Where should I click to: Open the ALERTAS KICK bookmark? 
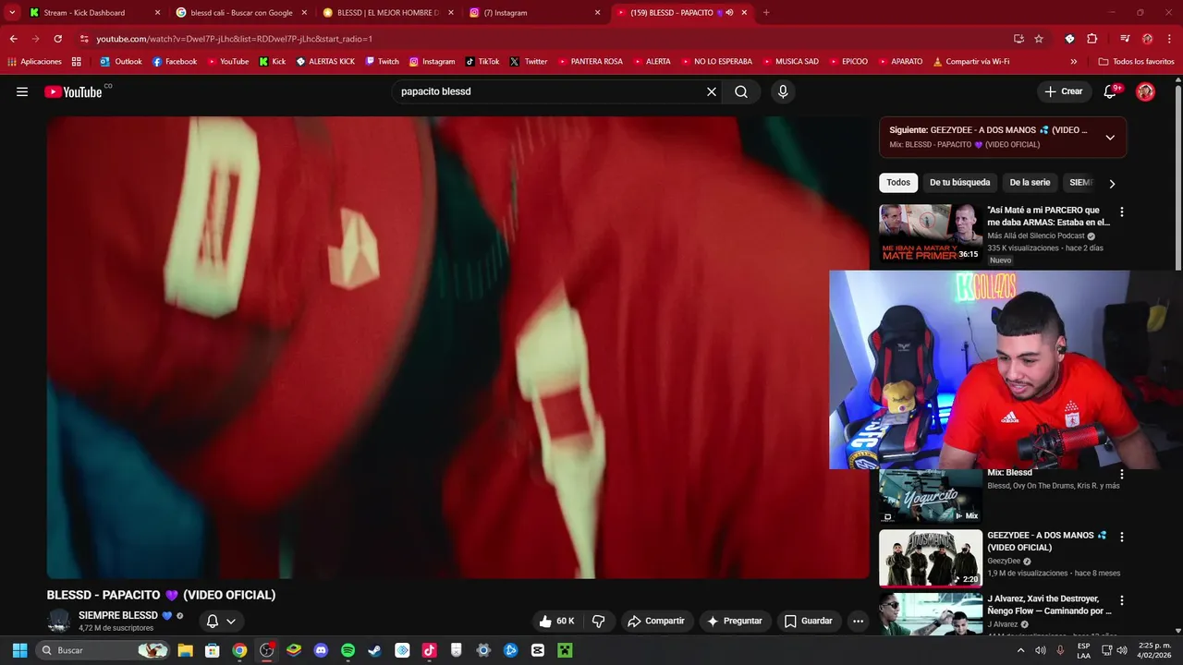324,61
